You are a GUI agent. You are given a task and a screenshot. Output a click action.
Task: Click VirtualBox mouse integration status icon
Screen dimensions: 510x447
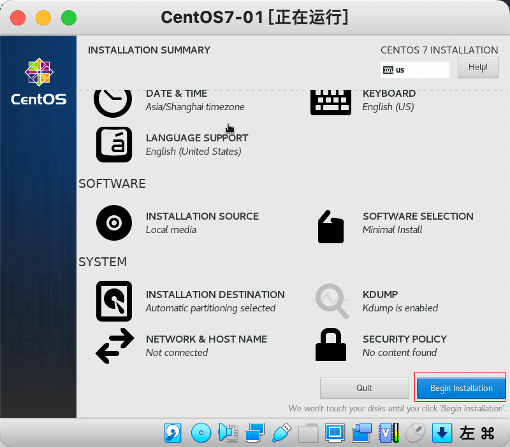(x=416, y=433)
